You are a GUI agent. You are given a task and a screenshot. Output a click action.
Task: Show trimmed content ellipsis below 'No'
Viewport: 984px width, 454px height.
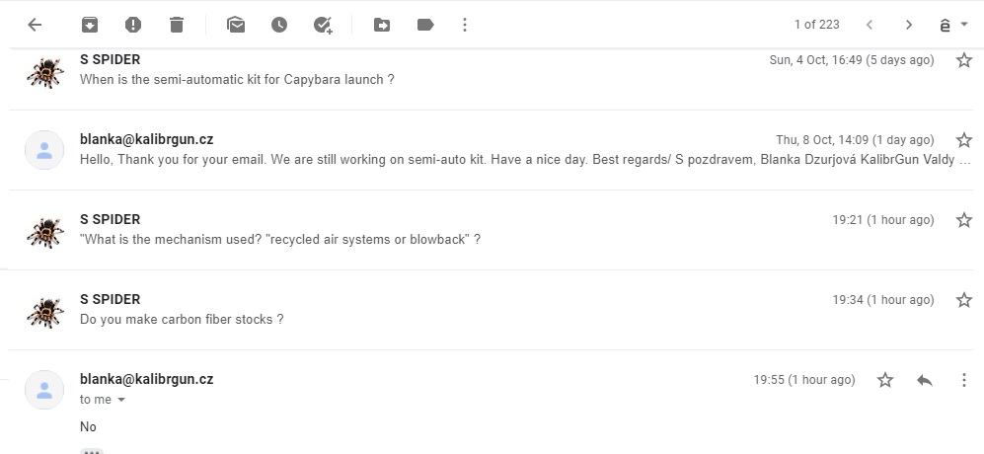(x=92, y=451)
